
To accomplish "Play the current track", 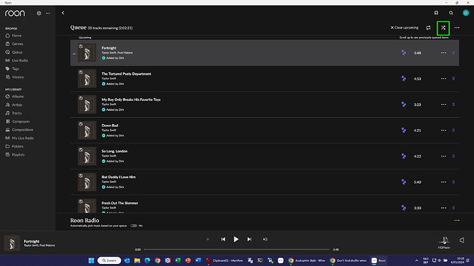I will 236,239.
